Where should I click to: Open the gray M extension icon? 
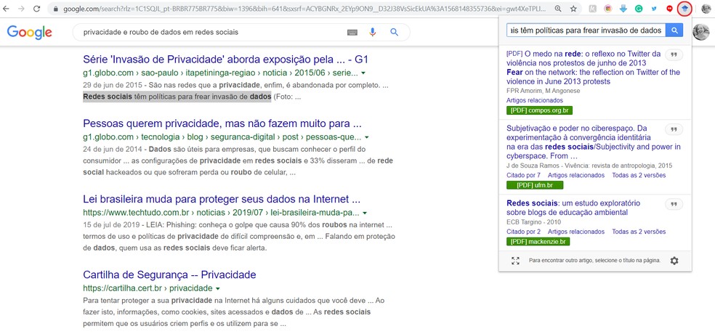pos(593,9)
